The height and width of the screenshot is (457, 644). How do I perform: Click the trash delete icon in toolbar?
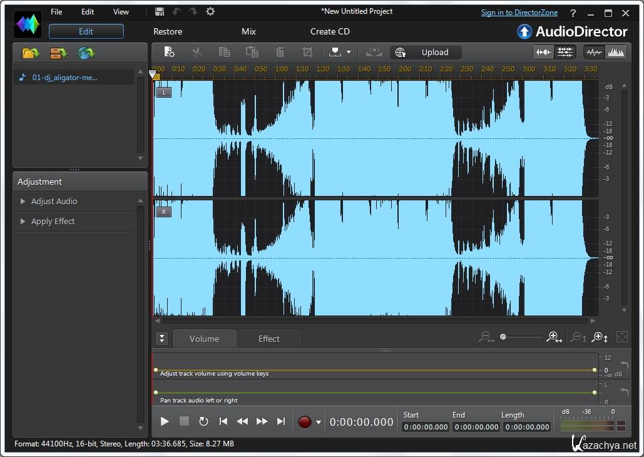(x=280, y=53)
